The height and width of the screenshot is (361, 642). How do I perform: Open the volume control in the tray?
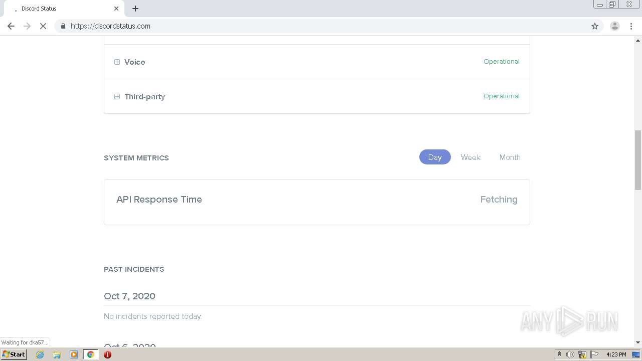pos(570,354)
